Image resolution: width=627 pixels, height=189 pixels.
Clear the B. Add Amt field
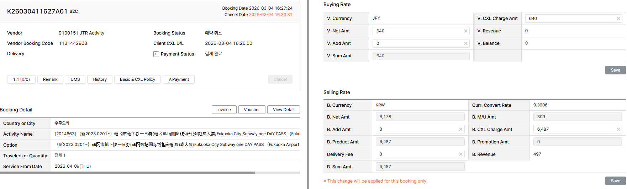point(461,129)
